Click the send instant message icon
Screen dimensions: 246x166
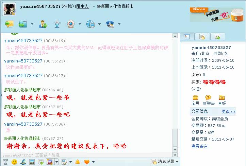point(9,24)
